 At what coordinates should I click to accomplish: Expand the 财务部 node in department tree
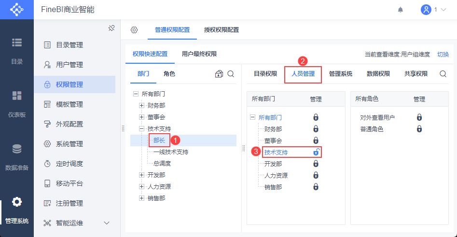click(141, 105)
